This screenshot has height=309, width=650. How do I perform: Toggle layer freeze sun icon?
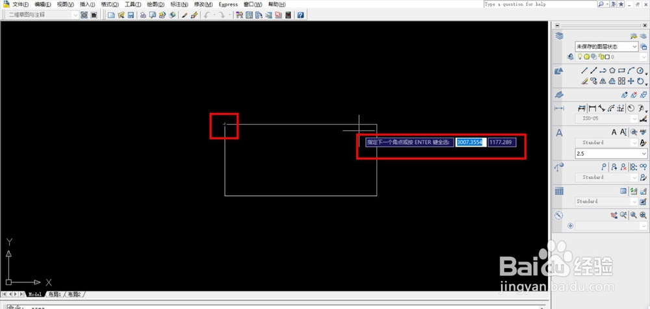point(586,56)
